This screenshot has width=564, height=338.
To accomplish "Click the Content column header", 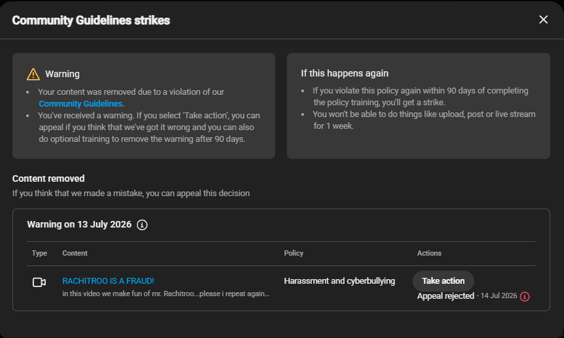I will pos(75,253).
